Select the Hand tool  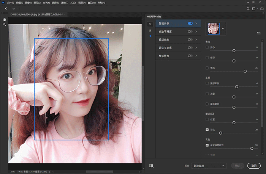coord(4,19)
